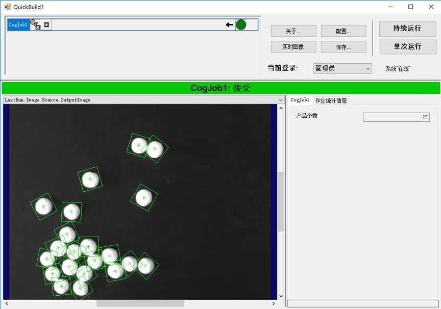Image resolution: width=441 pixels, height=309 pixels.
Task: Click the green run status circle
Action: tap(241, 24)
